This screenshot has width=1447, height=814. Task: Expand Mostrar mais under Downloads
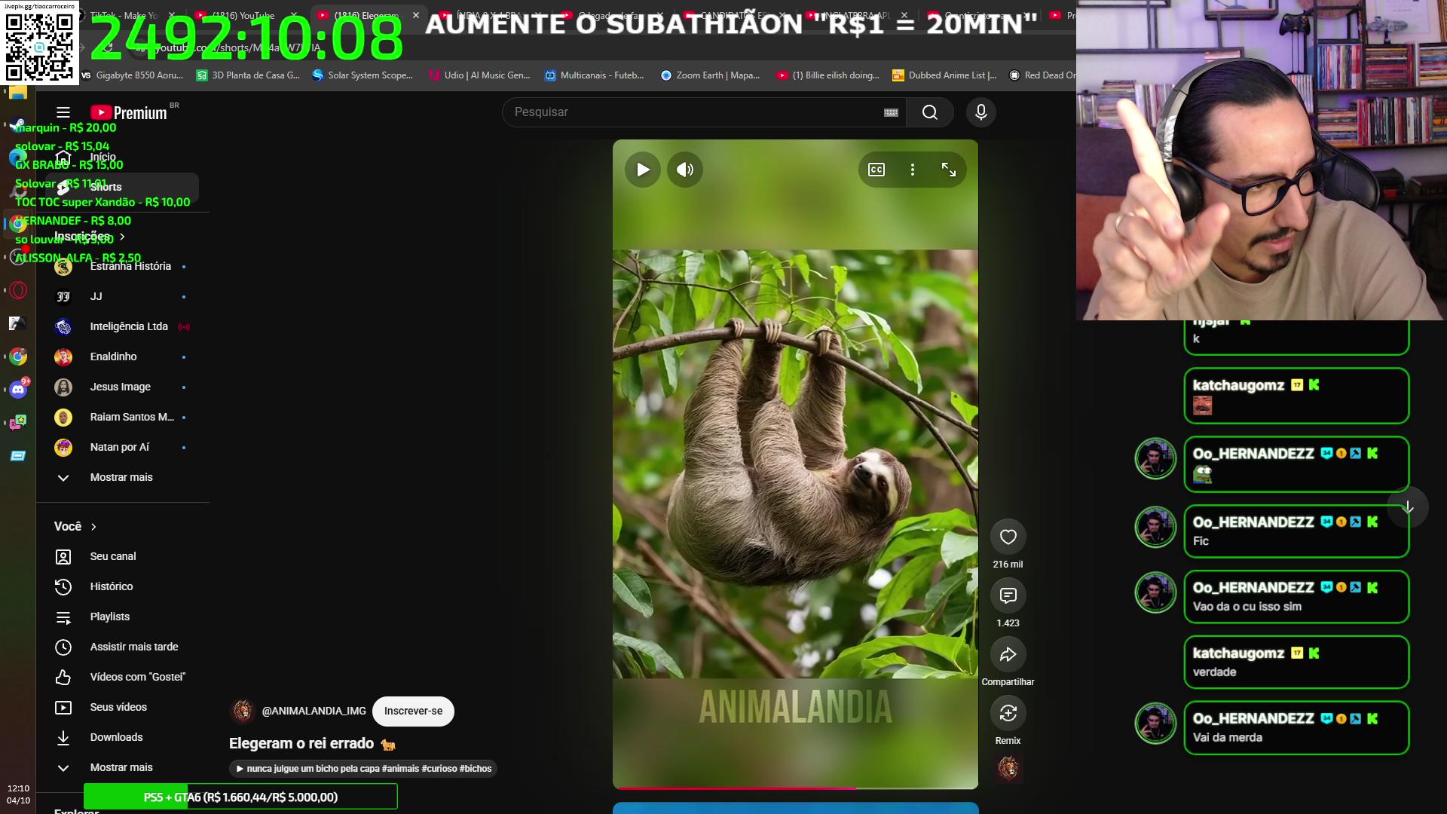121,767
